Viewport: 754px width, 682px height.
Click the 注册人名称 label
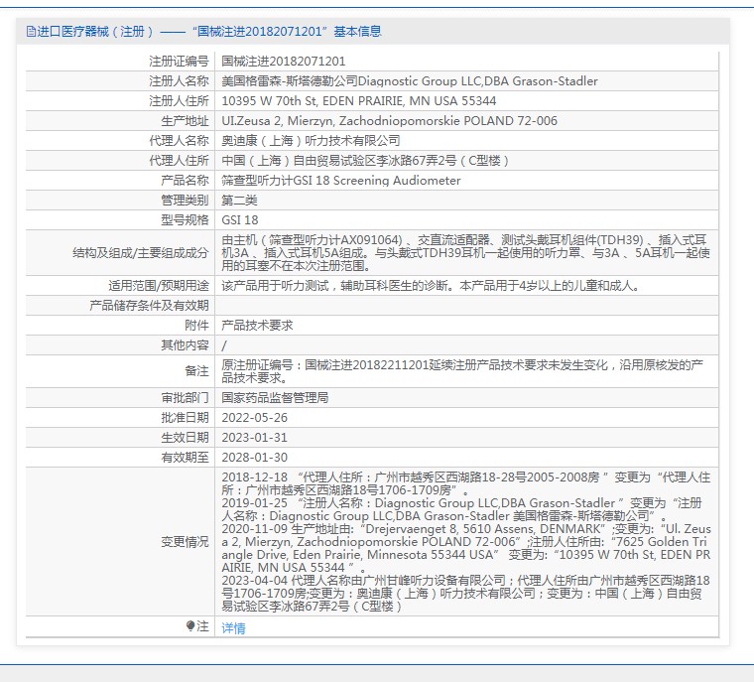tap(179, 80)
